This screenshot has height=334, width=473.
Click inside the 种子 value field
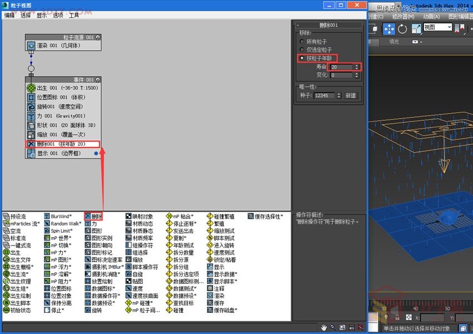tap(323, 95)
